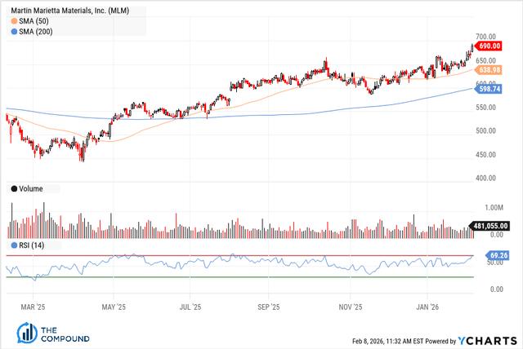
Task: Click the black Volume legend dot
Action: (x=14, y=188)
